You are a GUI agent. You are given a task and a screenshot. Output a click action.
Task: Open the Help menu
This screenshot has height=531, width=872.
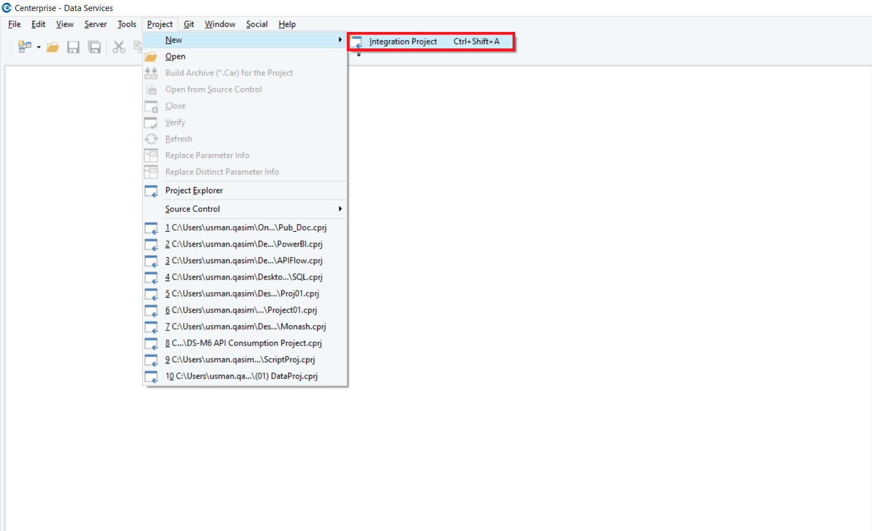pyautogui.click(x=287, y=24)
